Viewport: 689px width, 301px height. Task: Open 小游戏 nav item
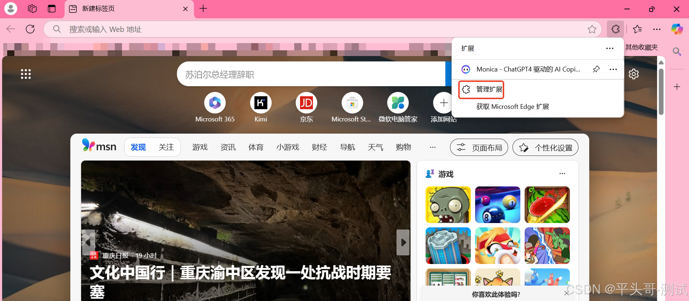(288, 147)
